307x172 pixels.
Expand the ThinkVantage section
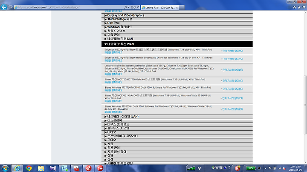point(177,19)
